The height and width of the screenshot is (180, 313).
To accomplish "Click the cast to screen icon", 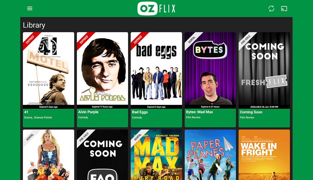I will point(284,9).
